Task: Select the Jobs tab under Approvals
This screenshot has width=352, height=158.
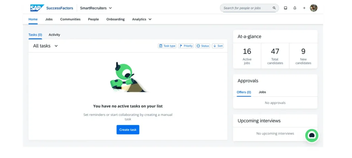Action: (x=262, y=92)
